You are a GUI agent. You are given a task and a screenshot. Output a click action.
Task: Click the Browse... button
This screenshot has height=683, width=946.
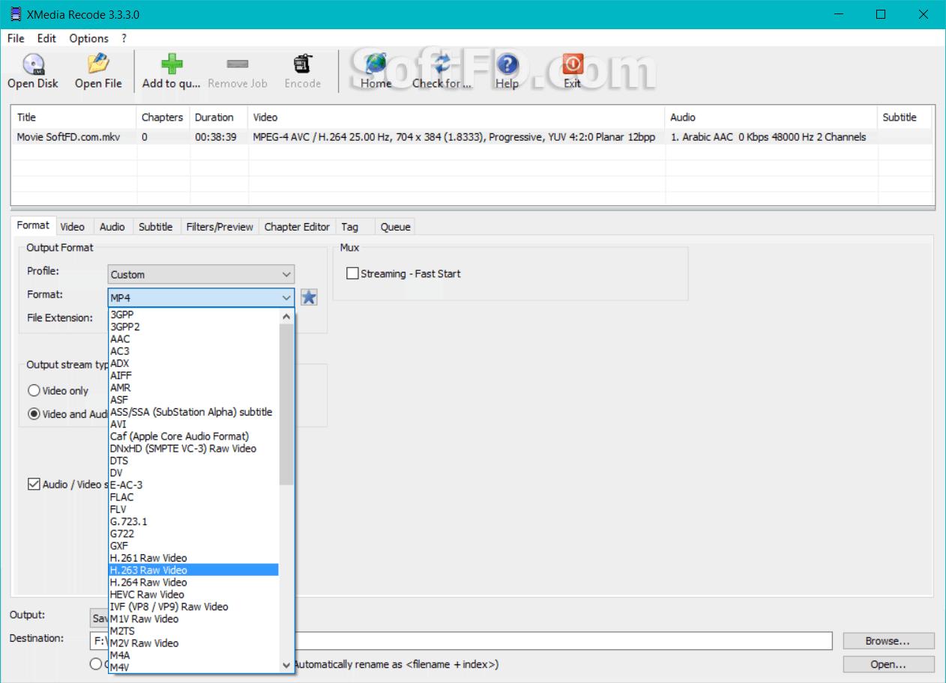point(888,641)
